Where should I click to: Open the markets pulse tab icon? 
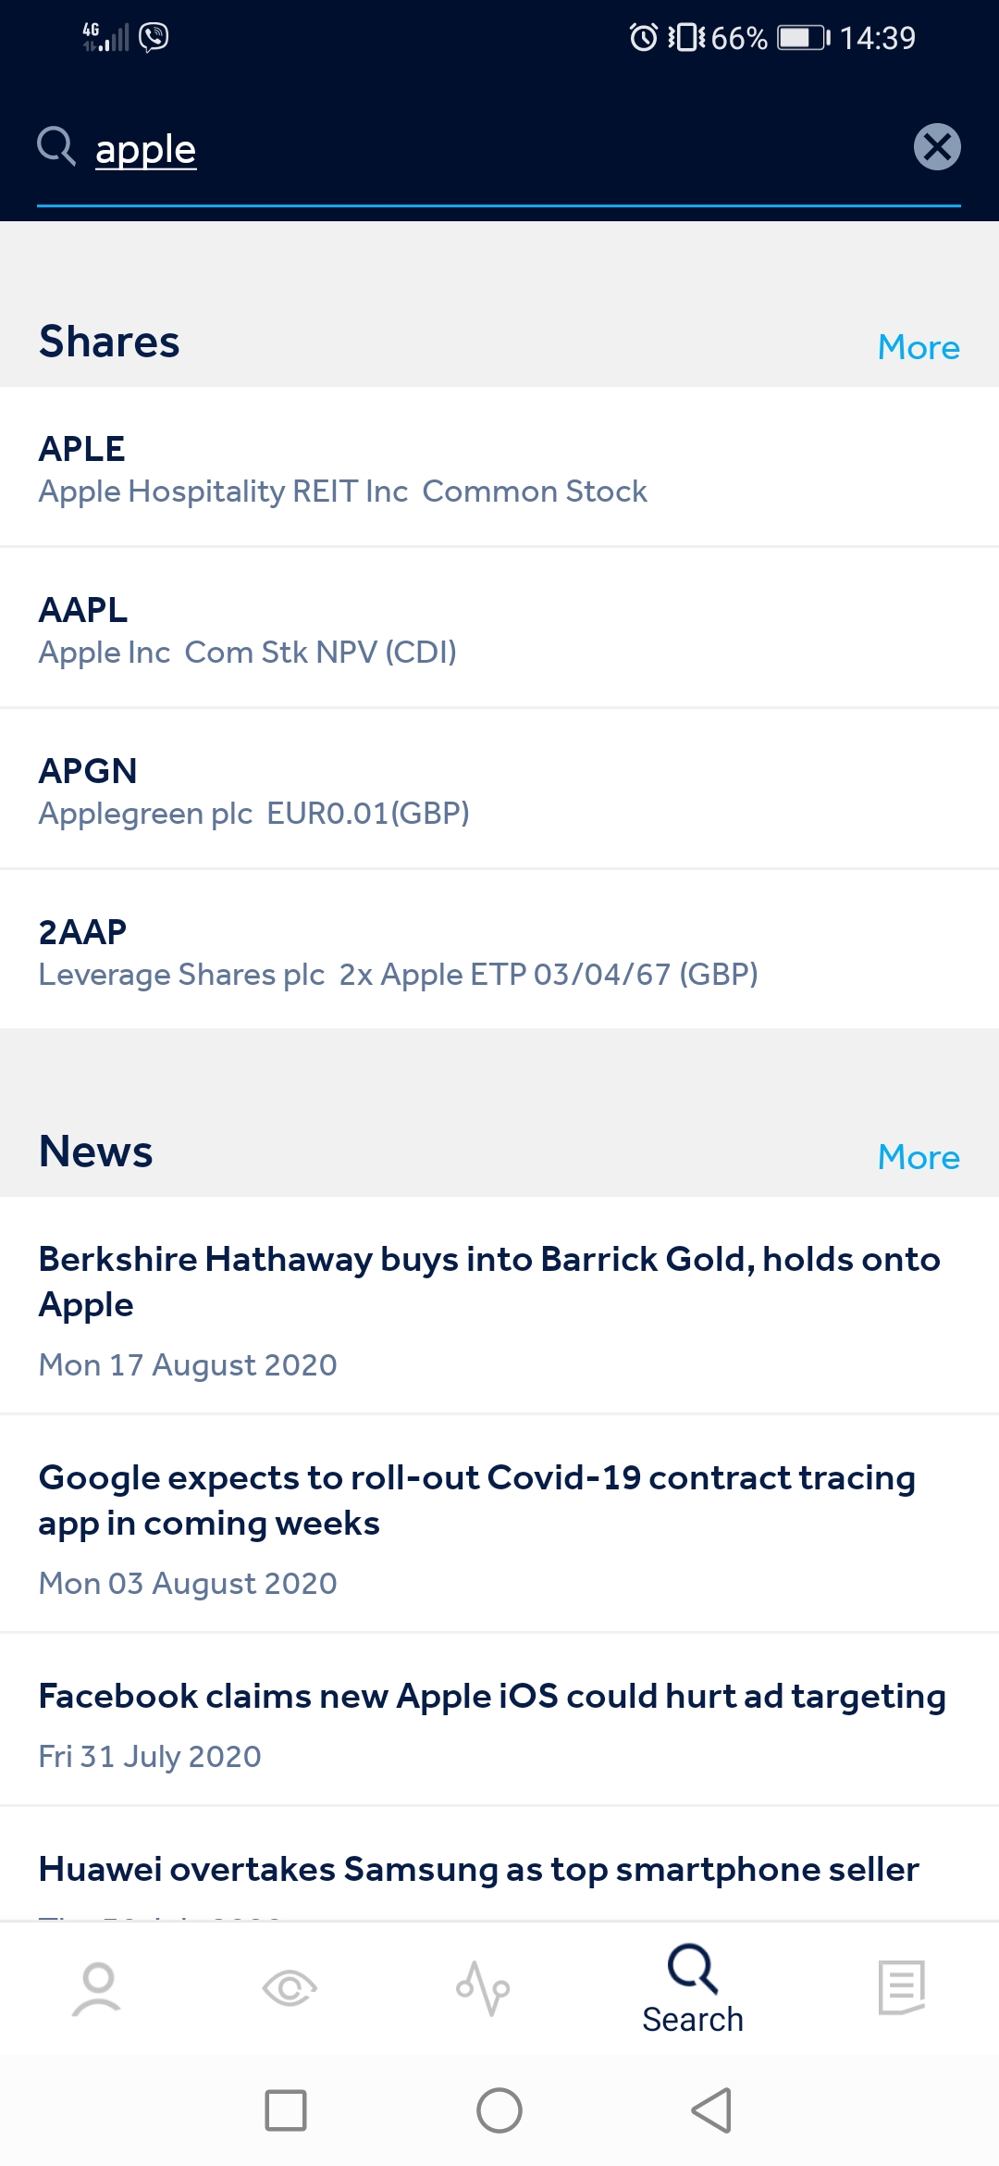pyautogui.click(x=483, y=1988)
